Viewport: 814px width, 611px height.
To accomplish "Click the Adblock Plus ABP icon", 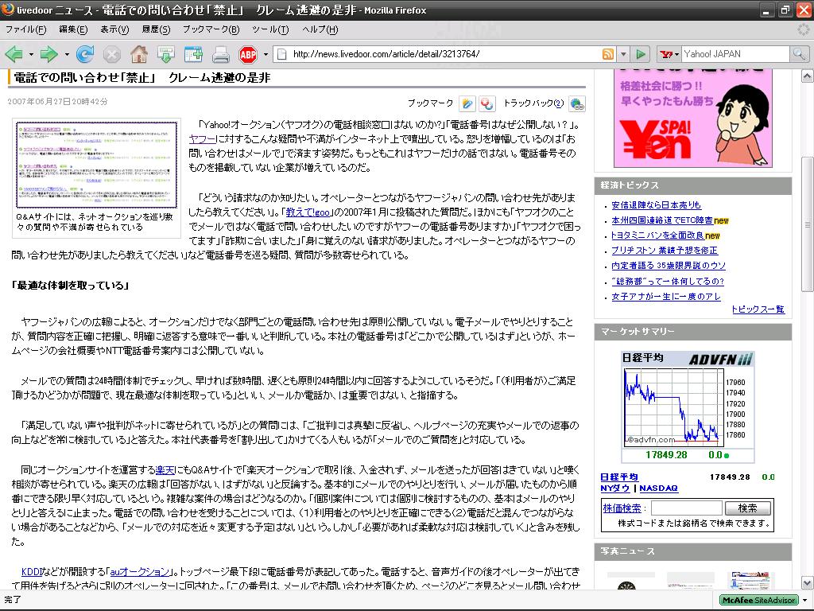I will [248, 54].
